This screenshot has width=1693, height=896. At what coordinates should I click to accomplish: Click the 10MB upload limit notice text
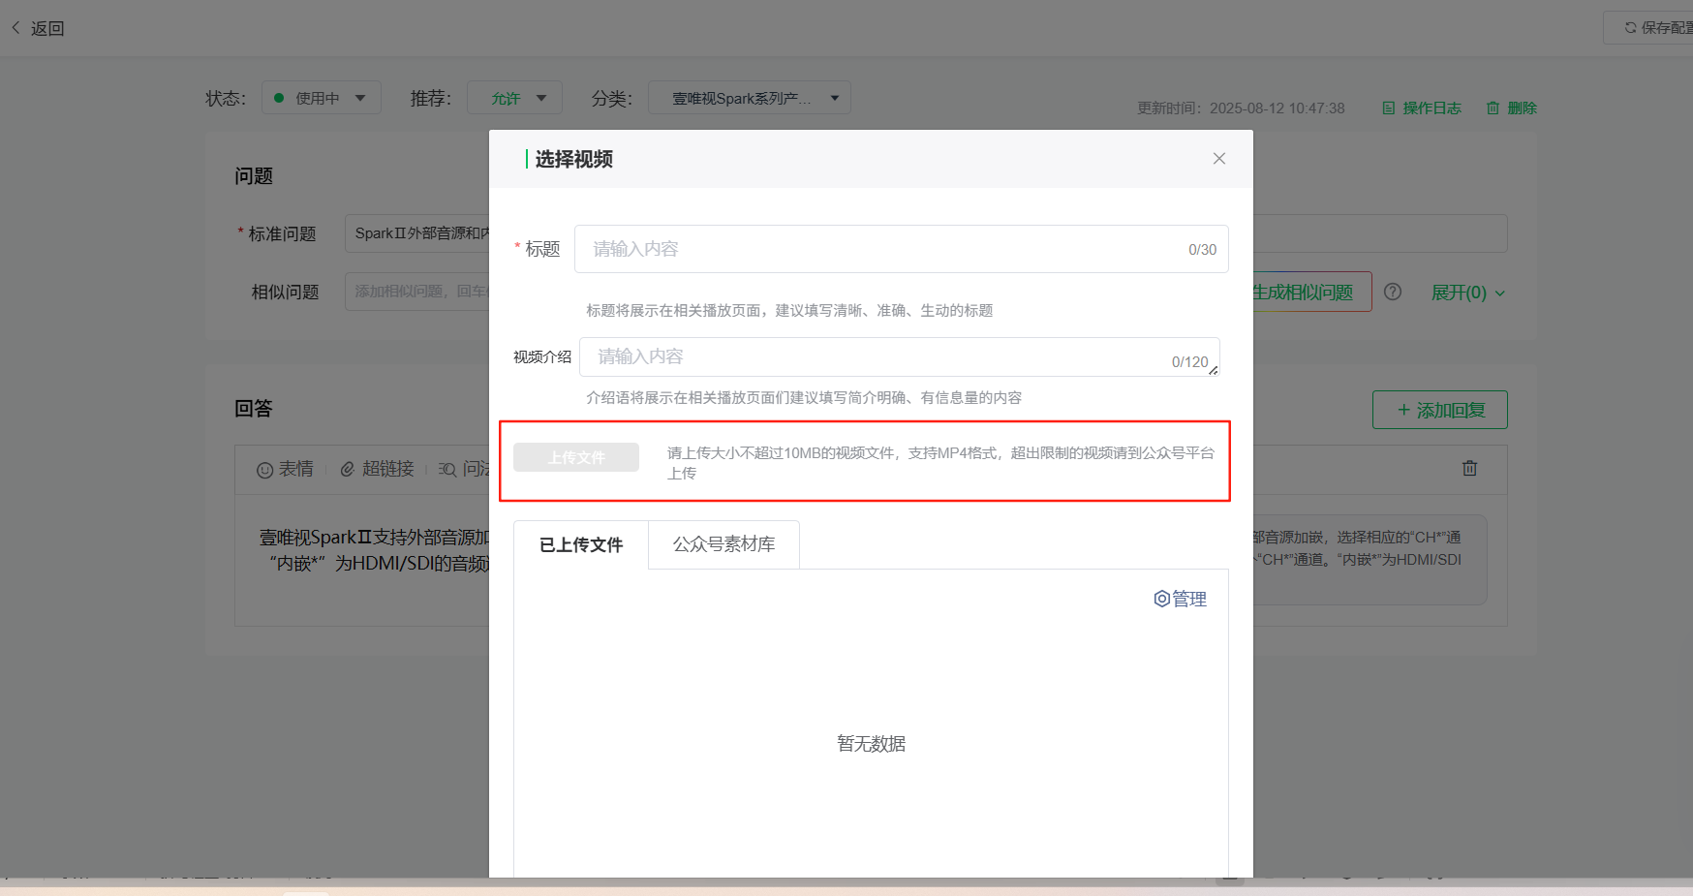coord(940,463)
